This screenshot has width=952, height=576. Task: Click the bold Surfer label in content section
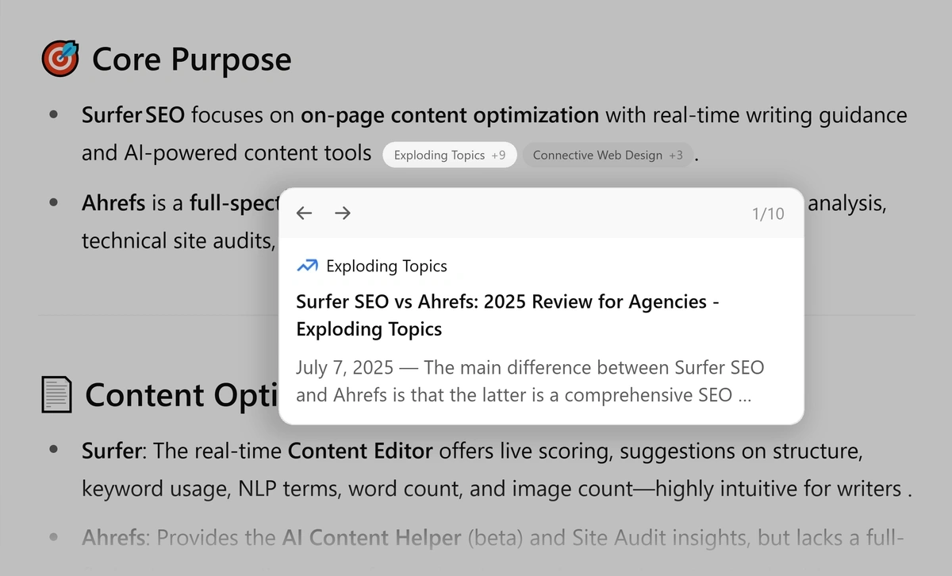pos(112,451)
